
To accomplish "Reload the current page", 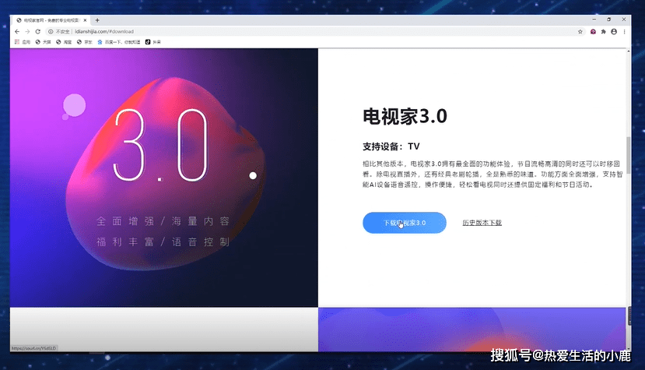I will click(x=38, y=31).
